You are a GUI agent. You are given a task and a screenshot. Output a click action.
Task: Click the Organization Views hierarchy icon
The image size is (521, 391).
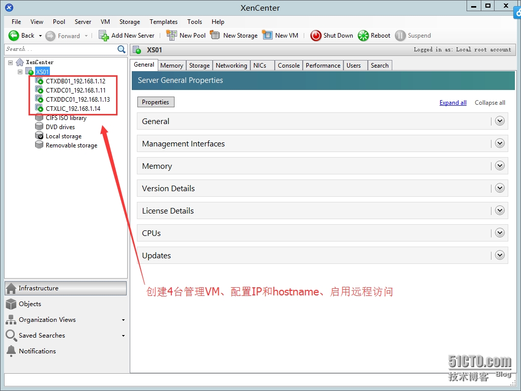coord(11,320)
